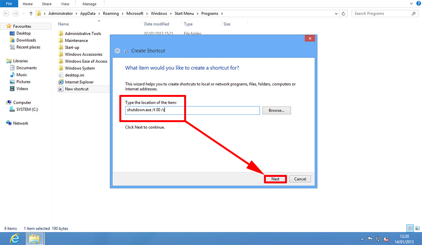Viewport: 422px width, 245px height.
Task: Close the Create Shortcut dialog
Action: [x=310, y=38]
